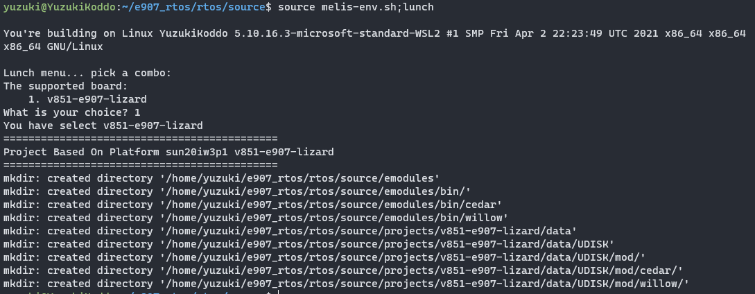Click the 'What is your choice? 1' line
This screenshot has height=294, width=755.
[x=72, y=112]
